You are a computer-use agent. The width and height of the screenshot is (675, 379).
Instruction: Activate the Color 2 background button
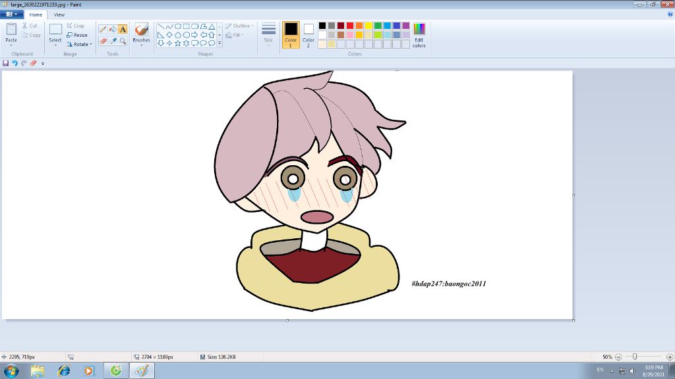[x=308, y=35]
